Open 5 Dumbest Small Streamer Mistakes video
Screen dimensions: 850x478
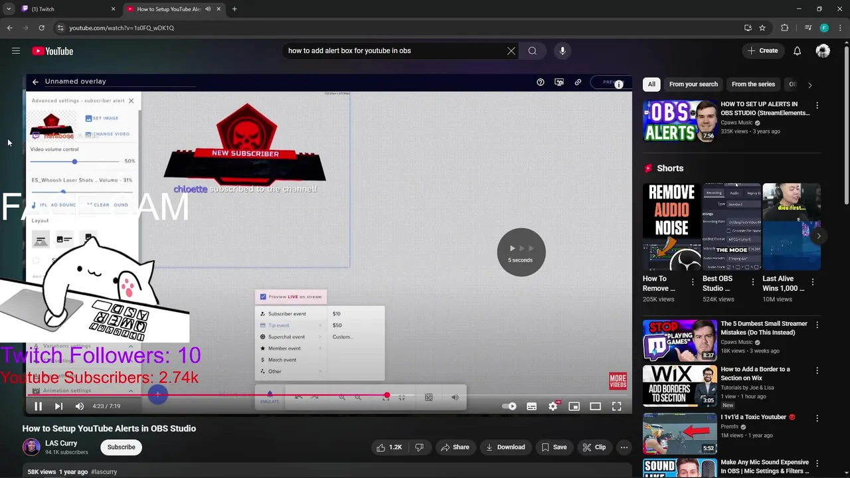tap(679, 341)
